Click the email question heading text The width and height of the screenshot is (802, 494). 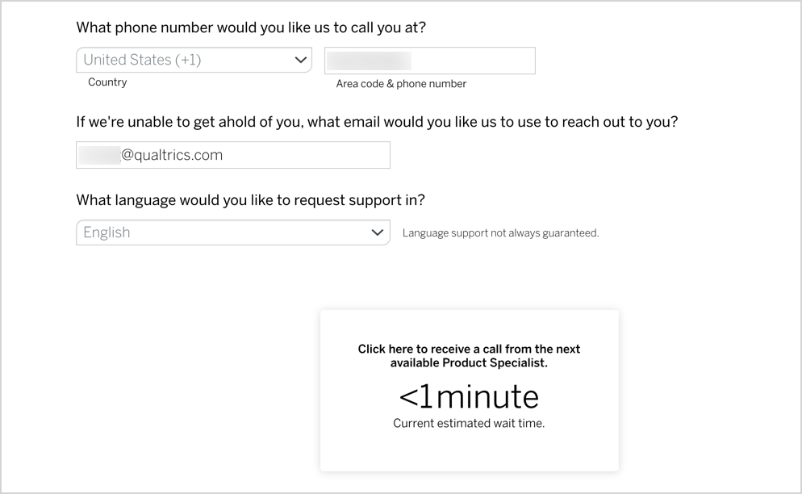377,123
